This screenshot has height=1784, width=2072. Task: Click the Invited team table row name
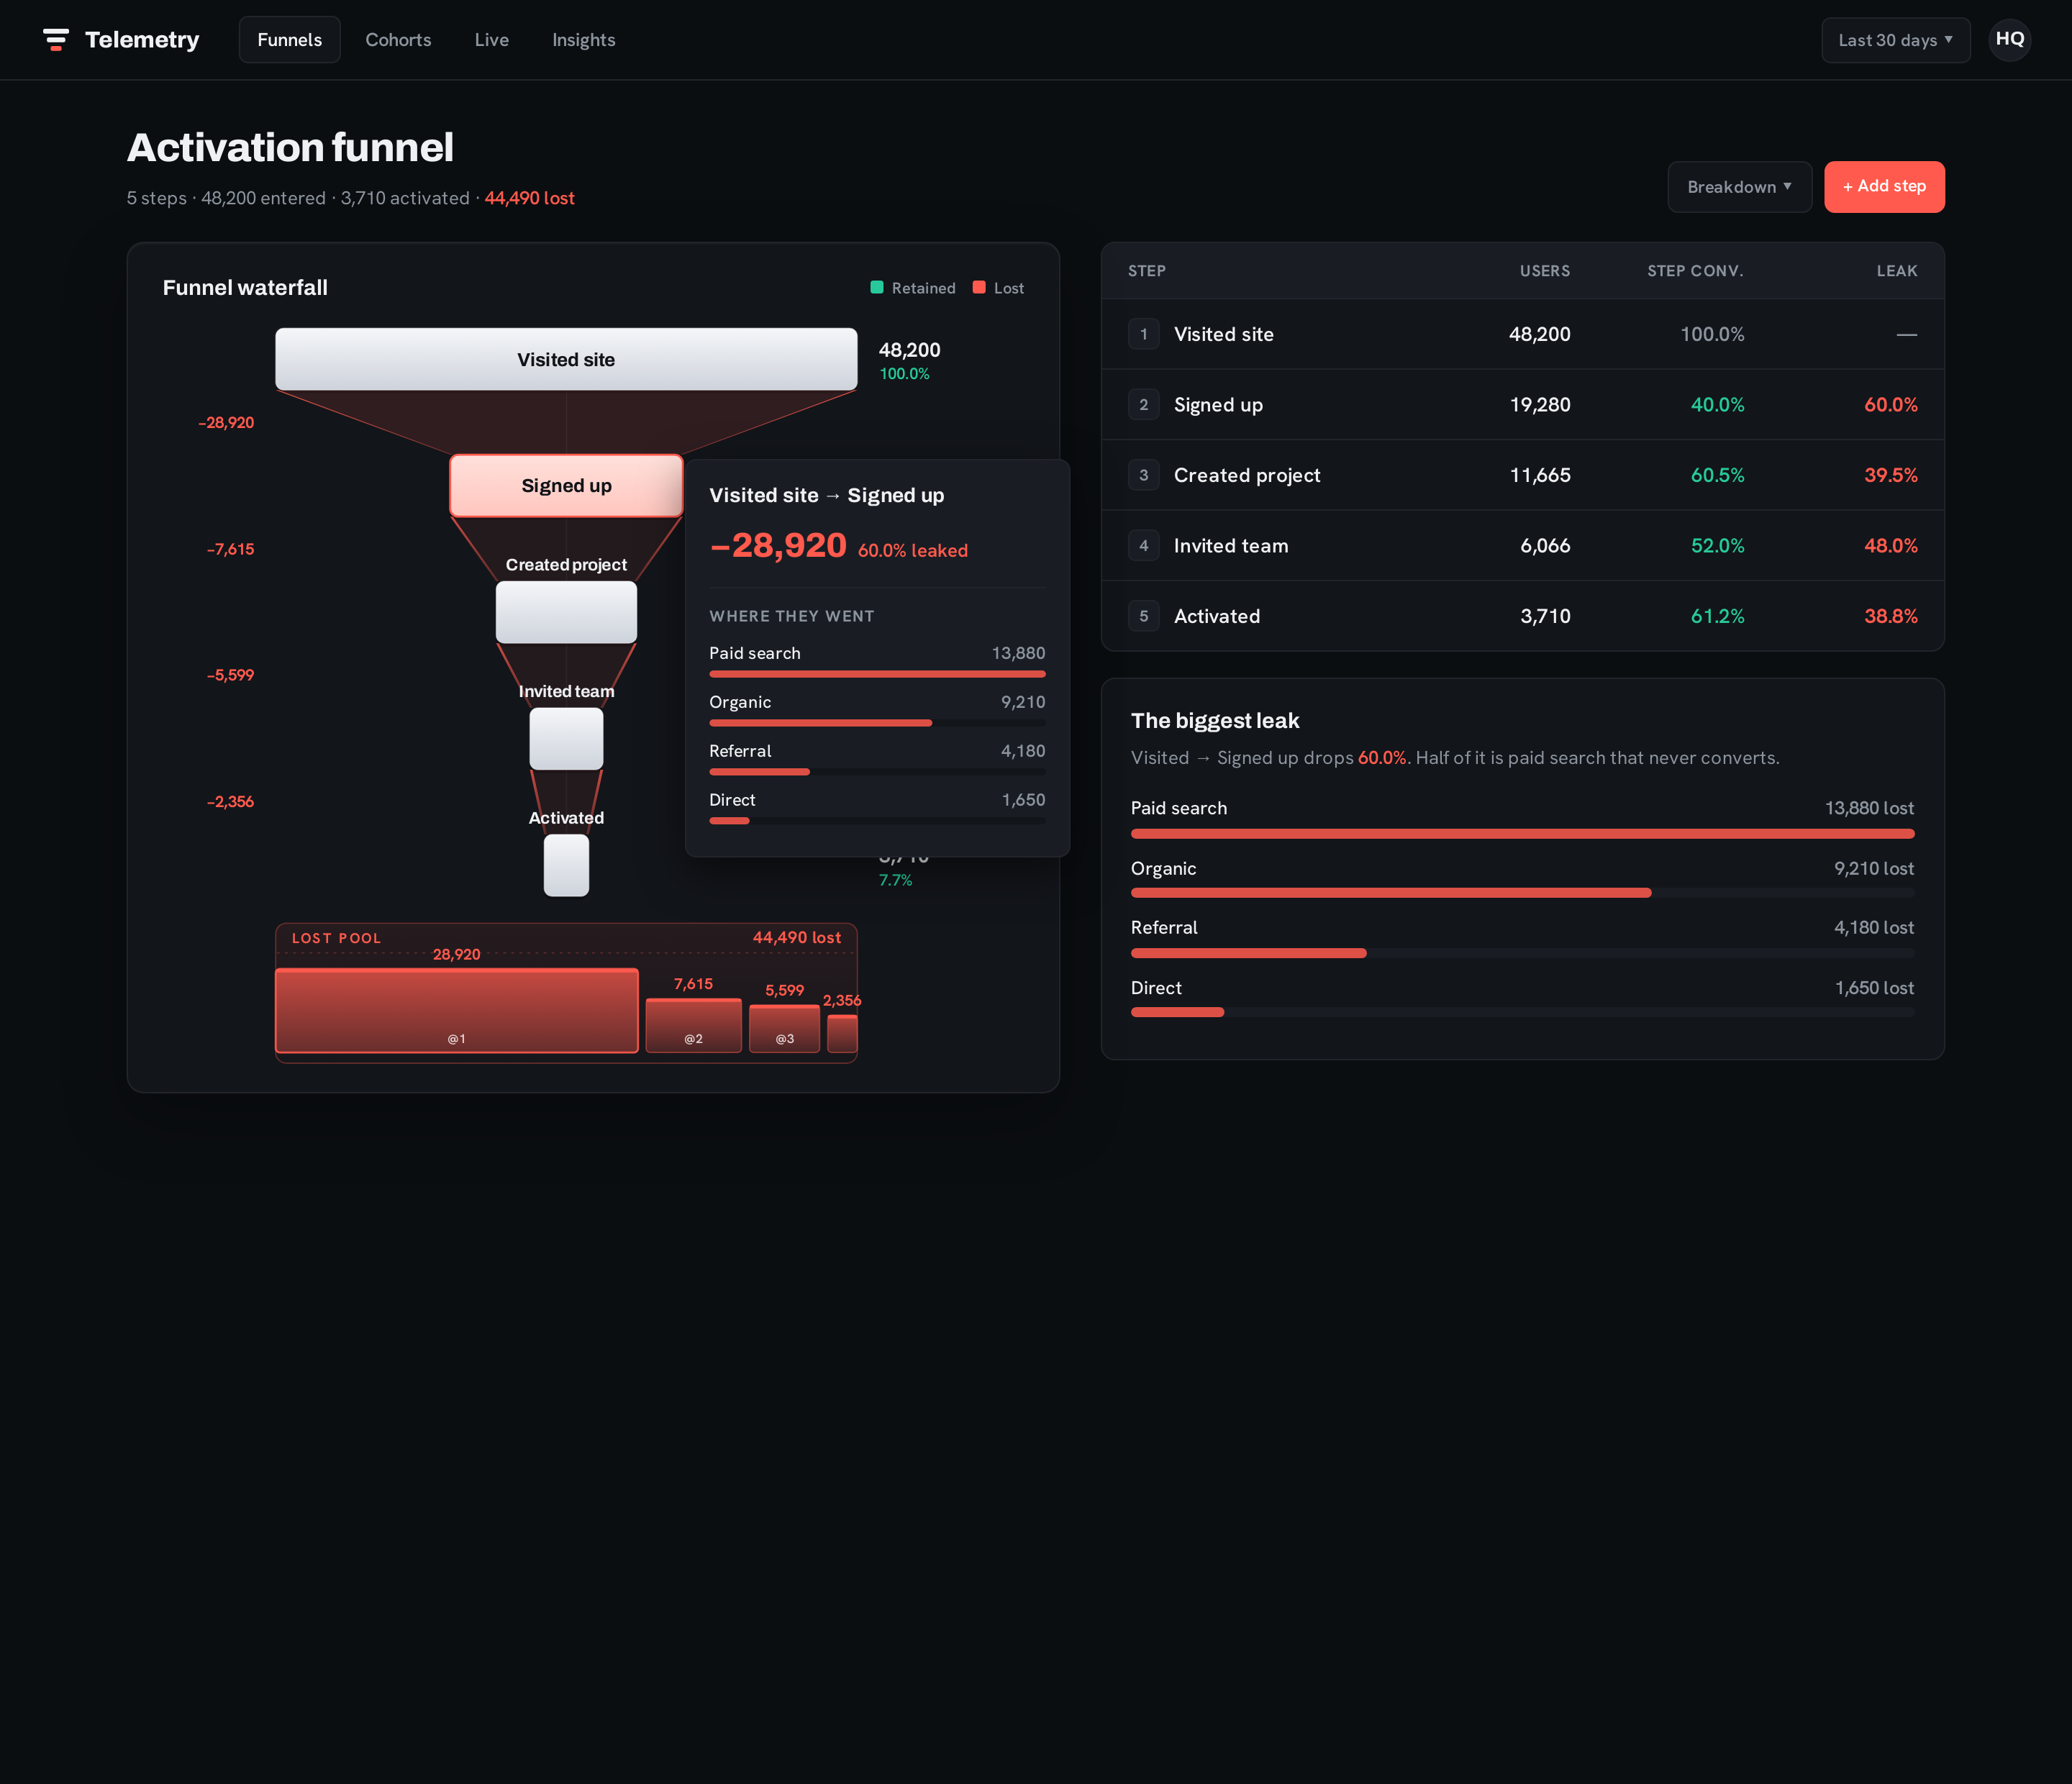1231,546
